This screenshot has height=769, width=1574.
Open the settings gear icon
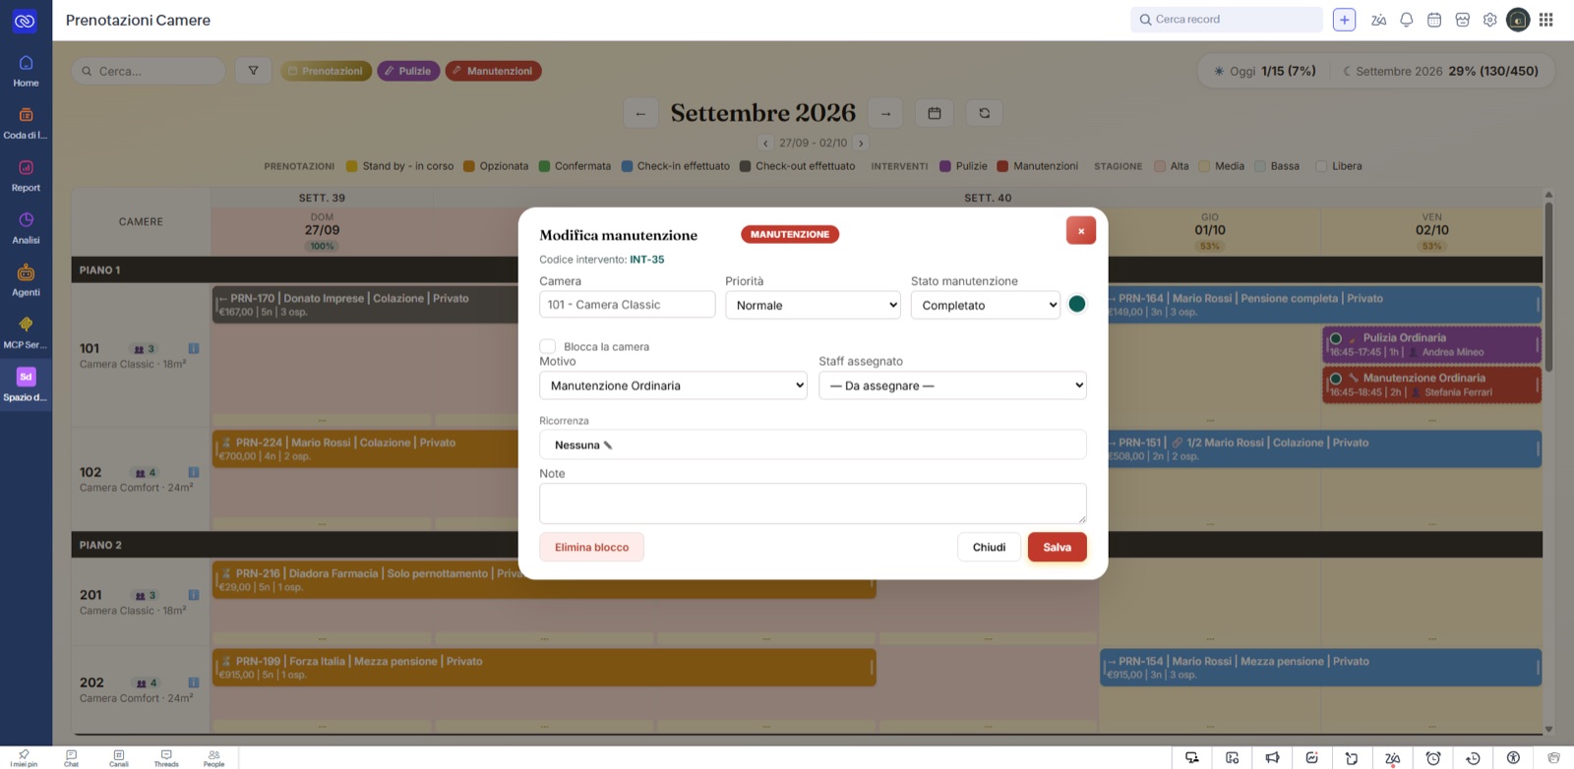[x=1490, y=20]
